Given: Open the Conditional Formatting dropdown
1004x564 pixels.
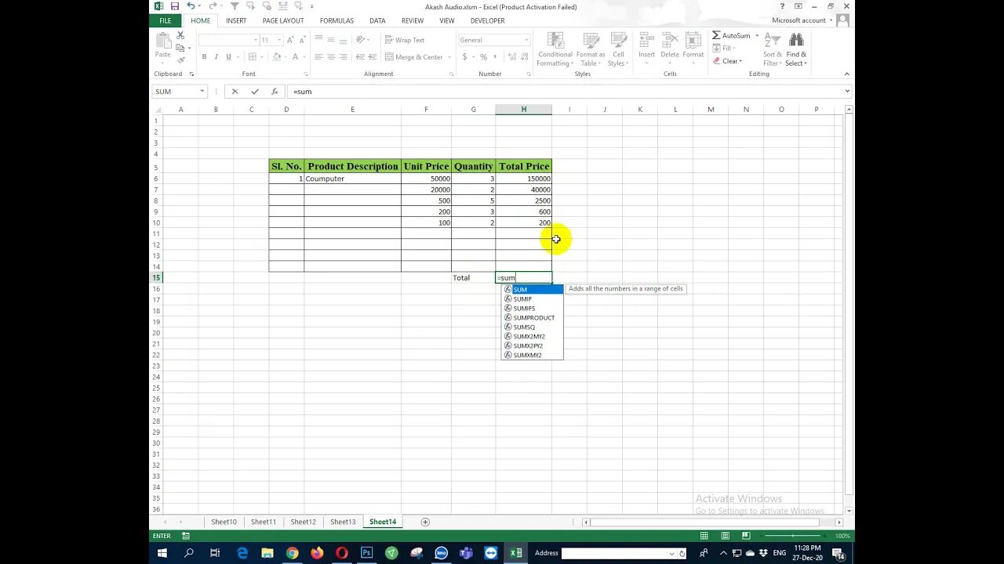Looking at the screenshot, I should [555, 49].
